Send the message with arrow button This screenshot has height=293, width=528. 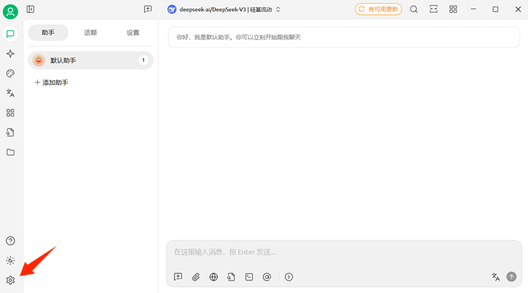pyautogui.click(x=512, y=277)
